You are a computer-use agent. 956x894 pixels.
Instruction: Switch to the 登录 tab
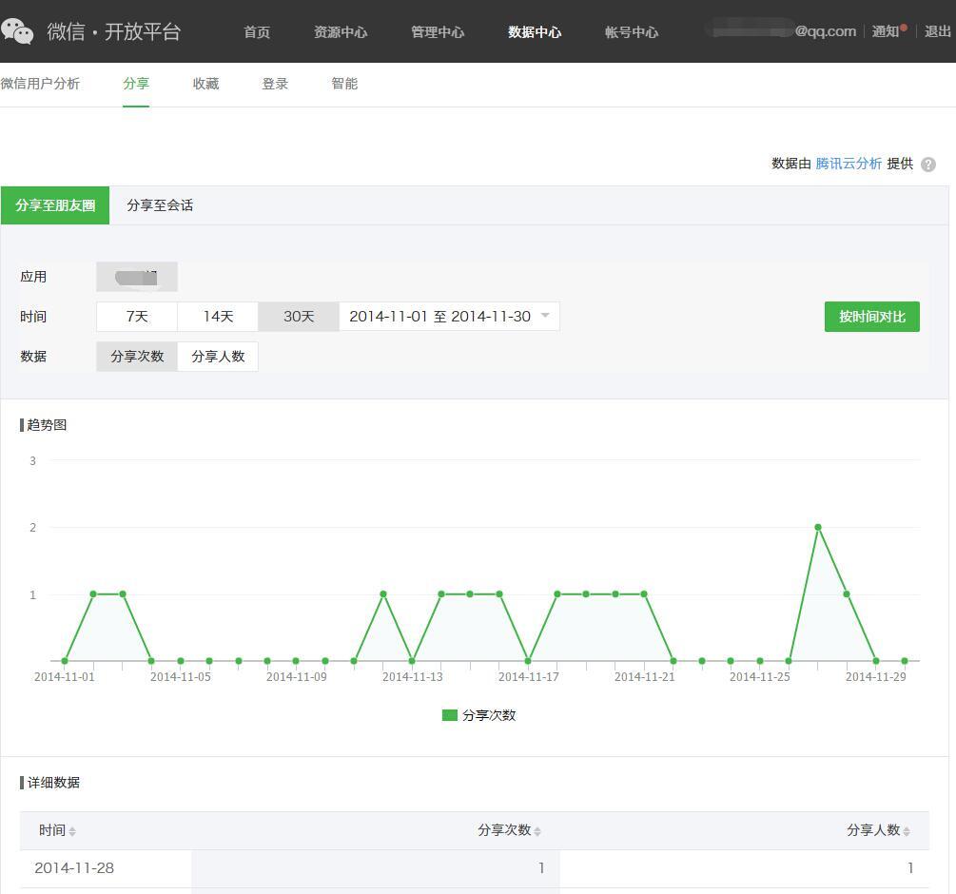(275, 84)
